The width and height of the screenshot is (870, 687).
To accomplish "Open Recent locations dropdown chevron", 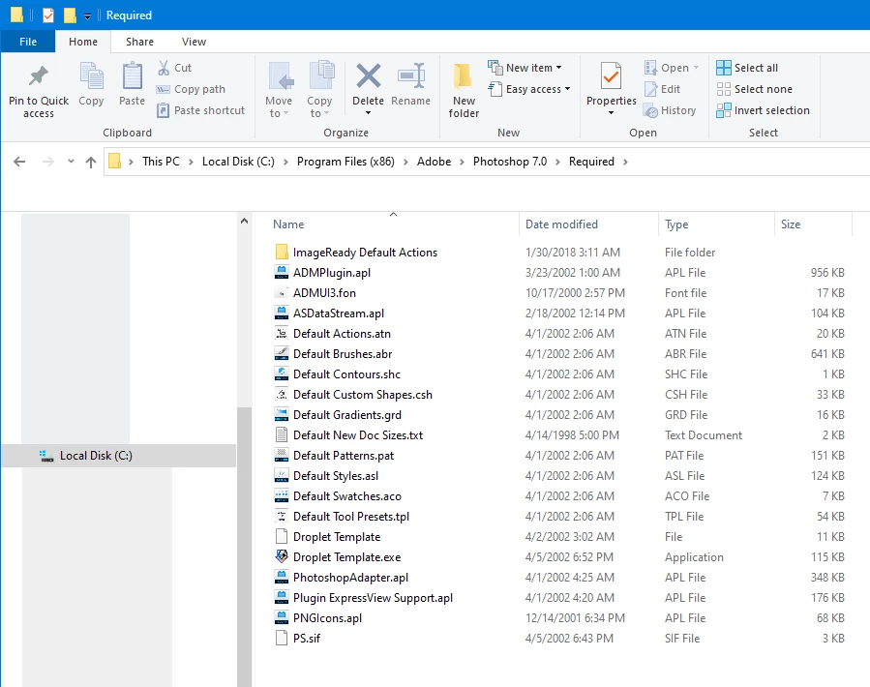I will 71,162.
